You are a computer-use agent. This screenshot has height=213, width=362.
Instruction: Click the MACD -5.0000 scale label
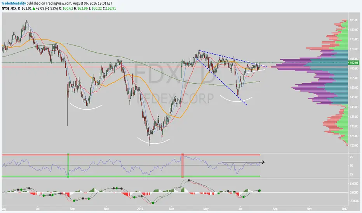tap(354, 201)
